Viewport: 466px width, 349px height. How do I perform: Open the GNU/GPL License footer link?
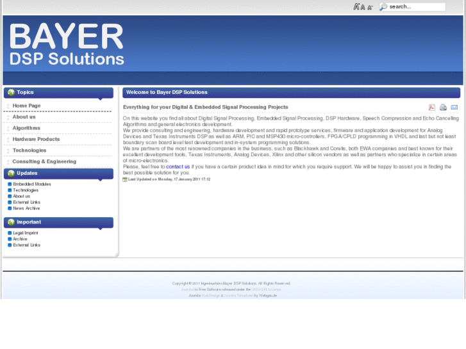[266, 289]
